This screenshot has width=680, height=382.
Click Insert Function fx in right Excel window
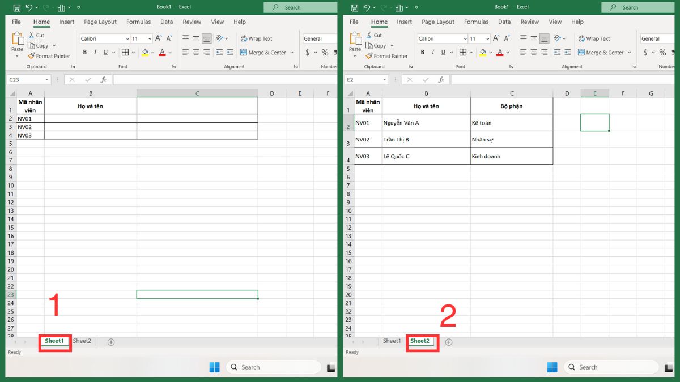point(441,80)
